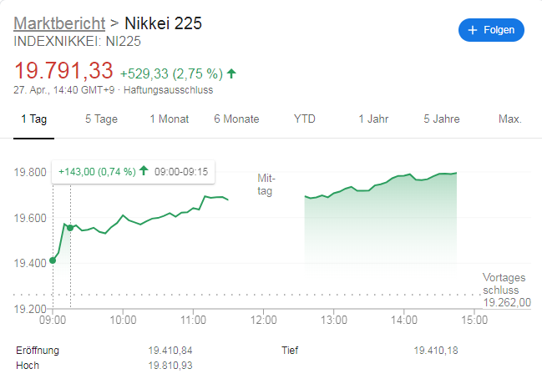Select the Max. time range
Viewport: 542px width, 389px height.
(510, 119)
